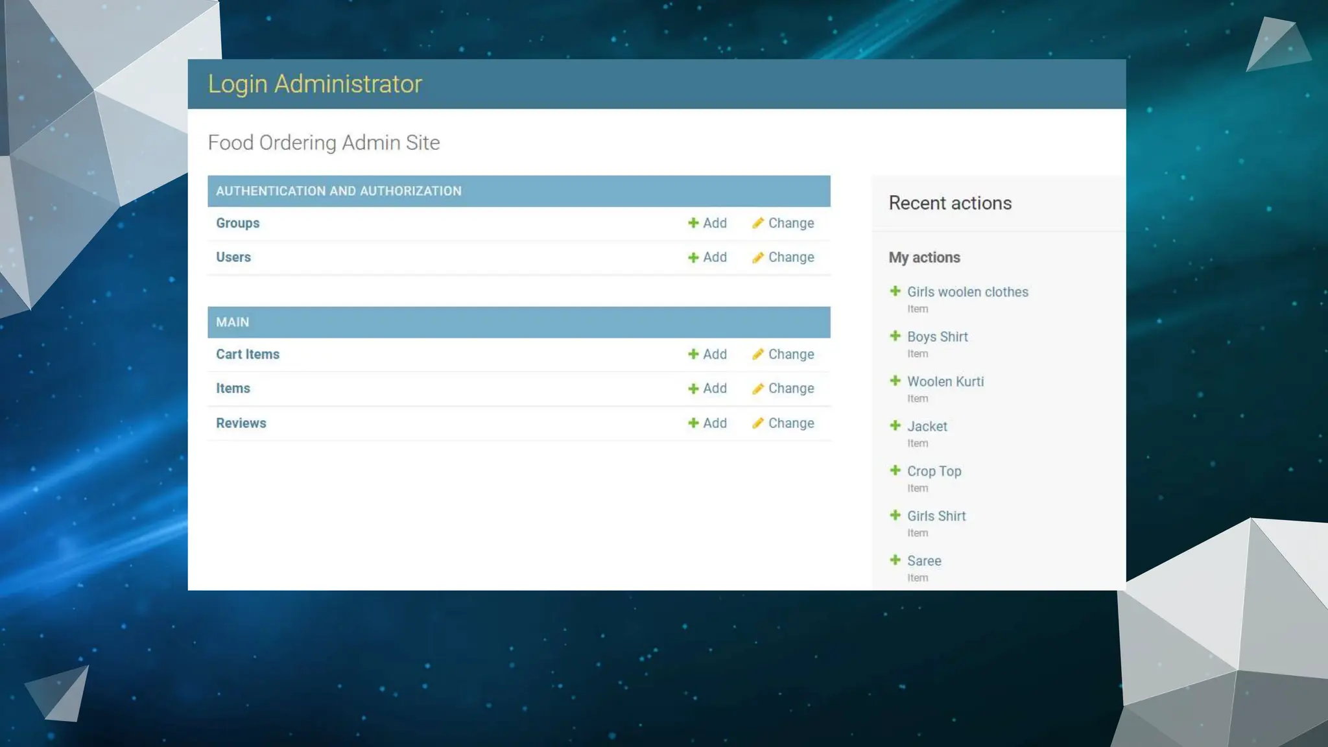Open the Groups model link
This screenshot has height=747, width=1328.
coord(237,223)
